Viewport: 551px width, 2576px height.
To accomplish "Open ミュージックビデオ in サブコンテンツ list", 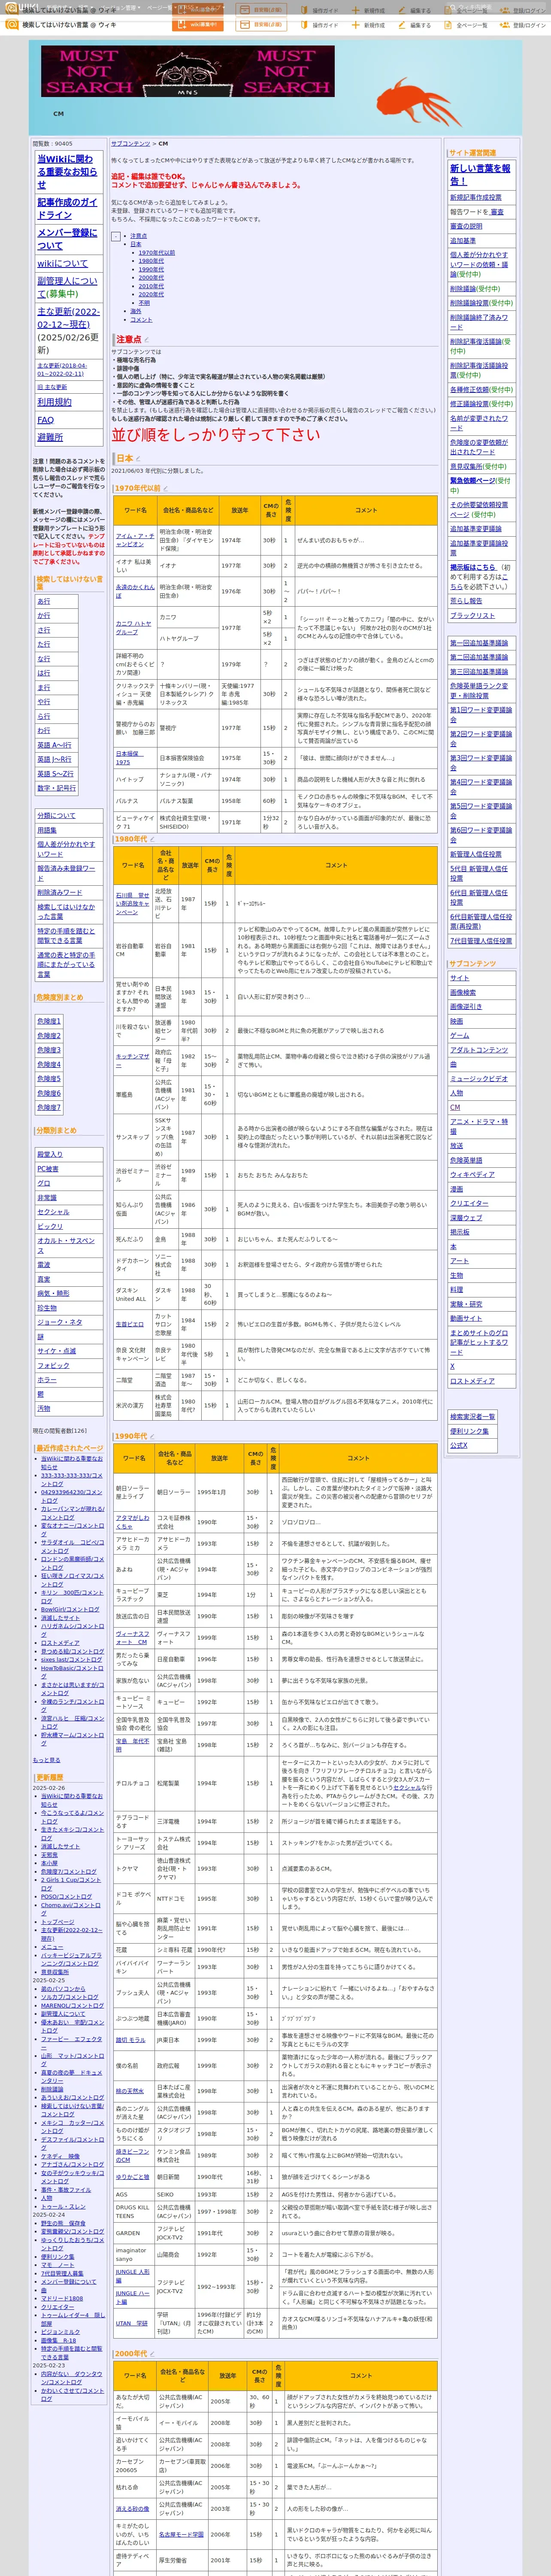I will 479,1079.
